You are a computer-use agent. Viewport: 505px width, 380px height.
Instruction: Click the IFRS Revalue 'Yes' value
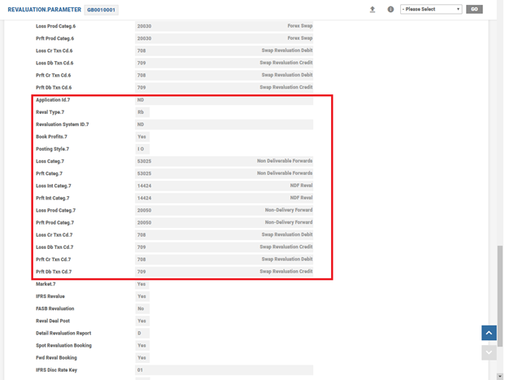[142, 297]
